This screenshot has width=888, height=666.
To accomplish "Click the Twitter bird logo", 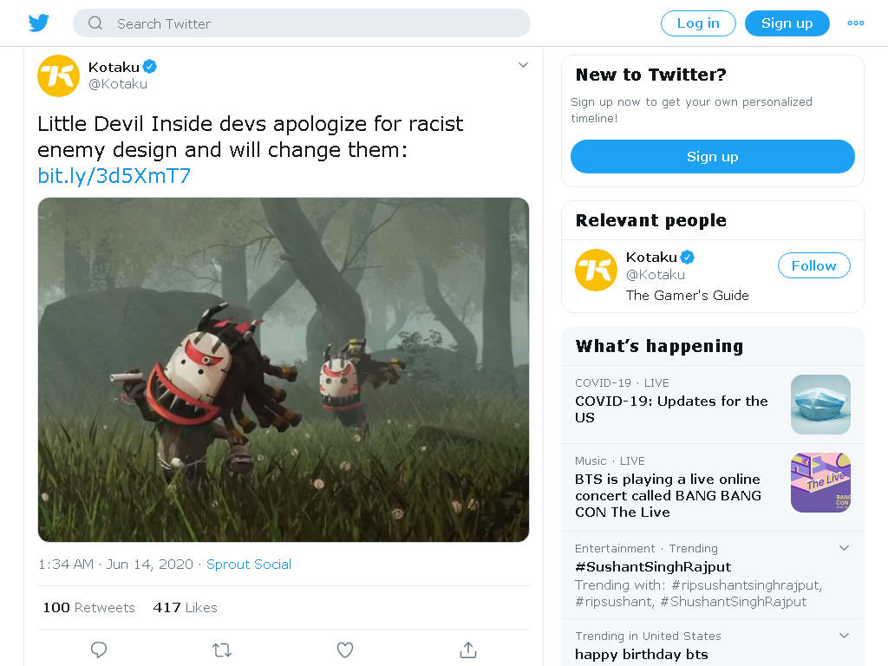I will coord(39,23).
